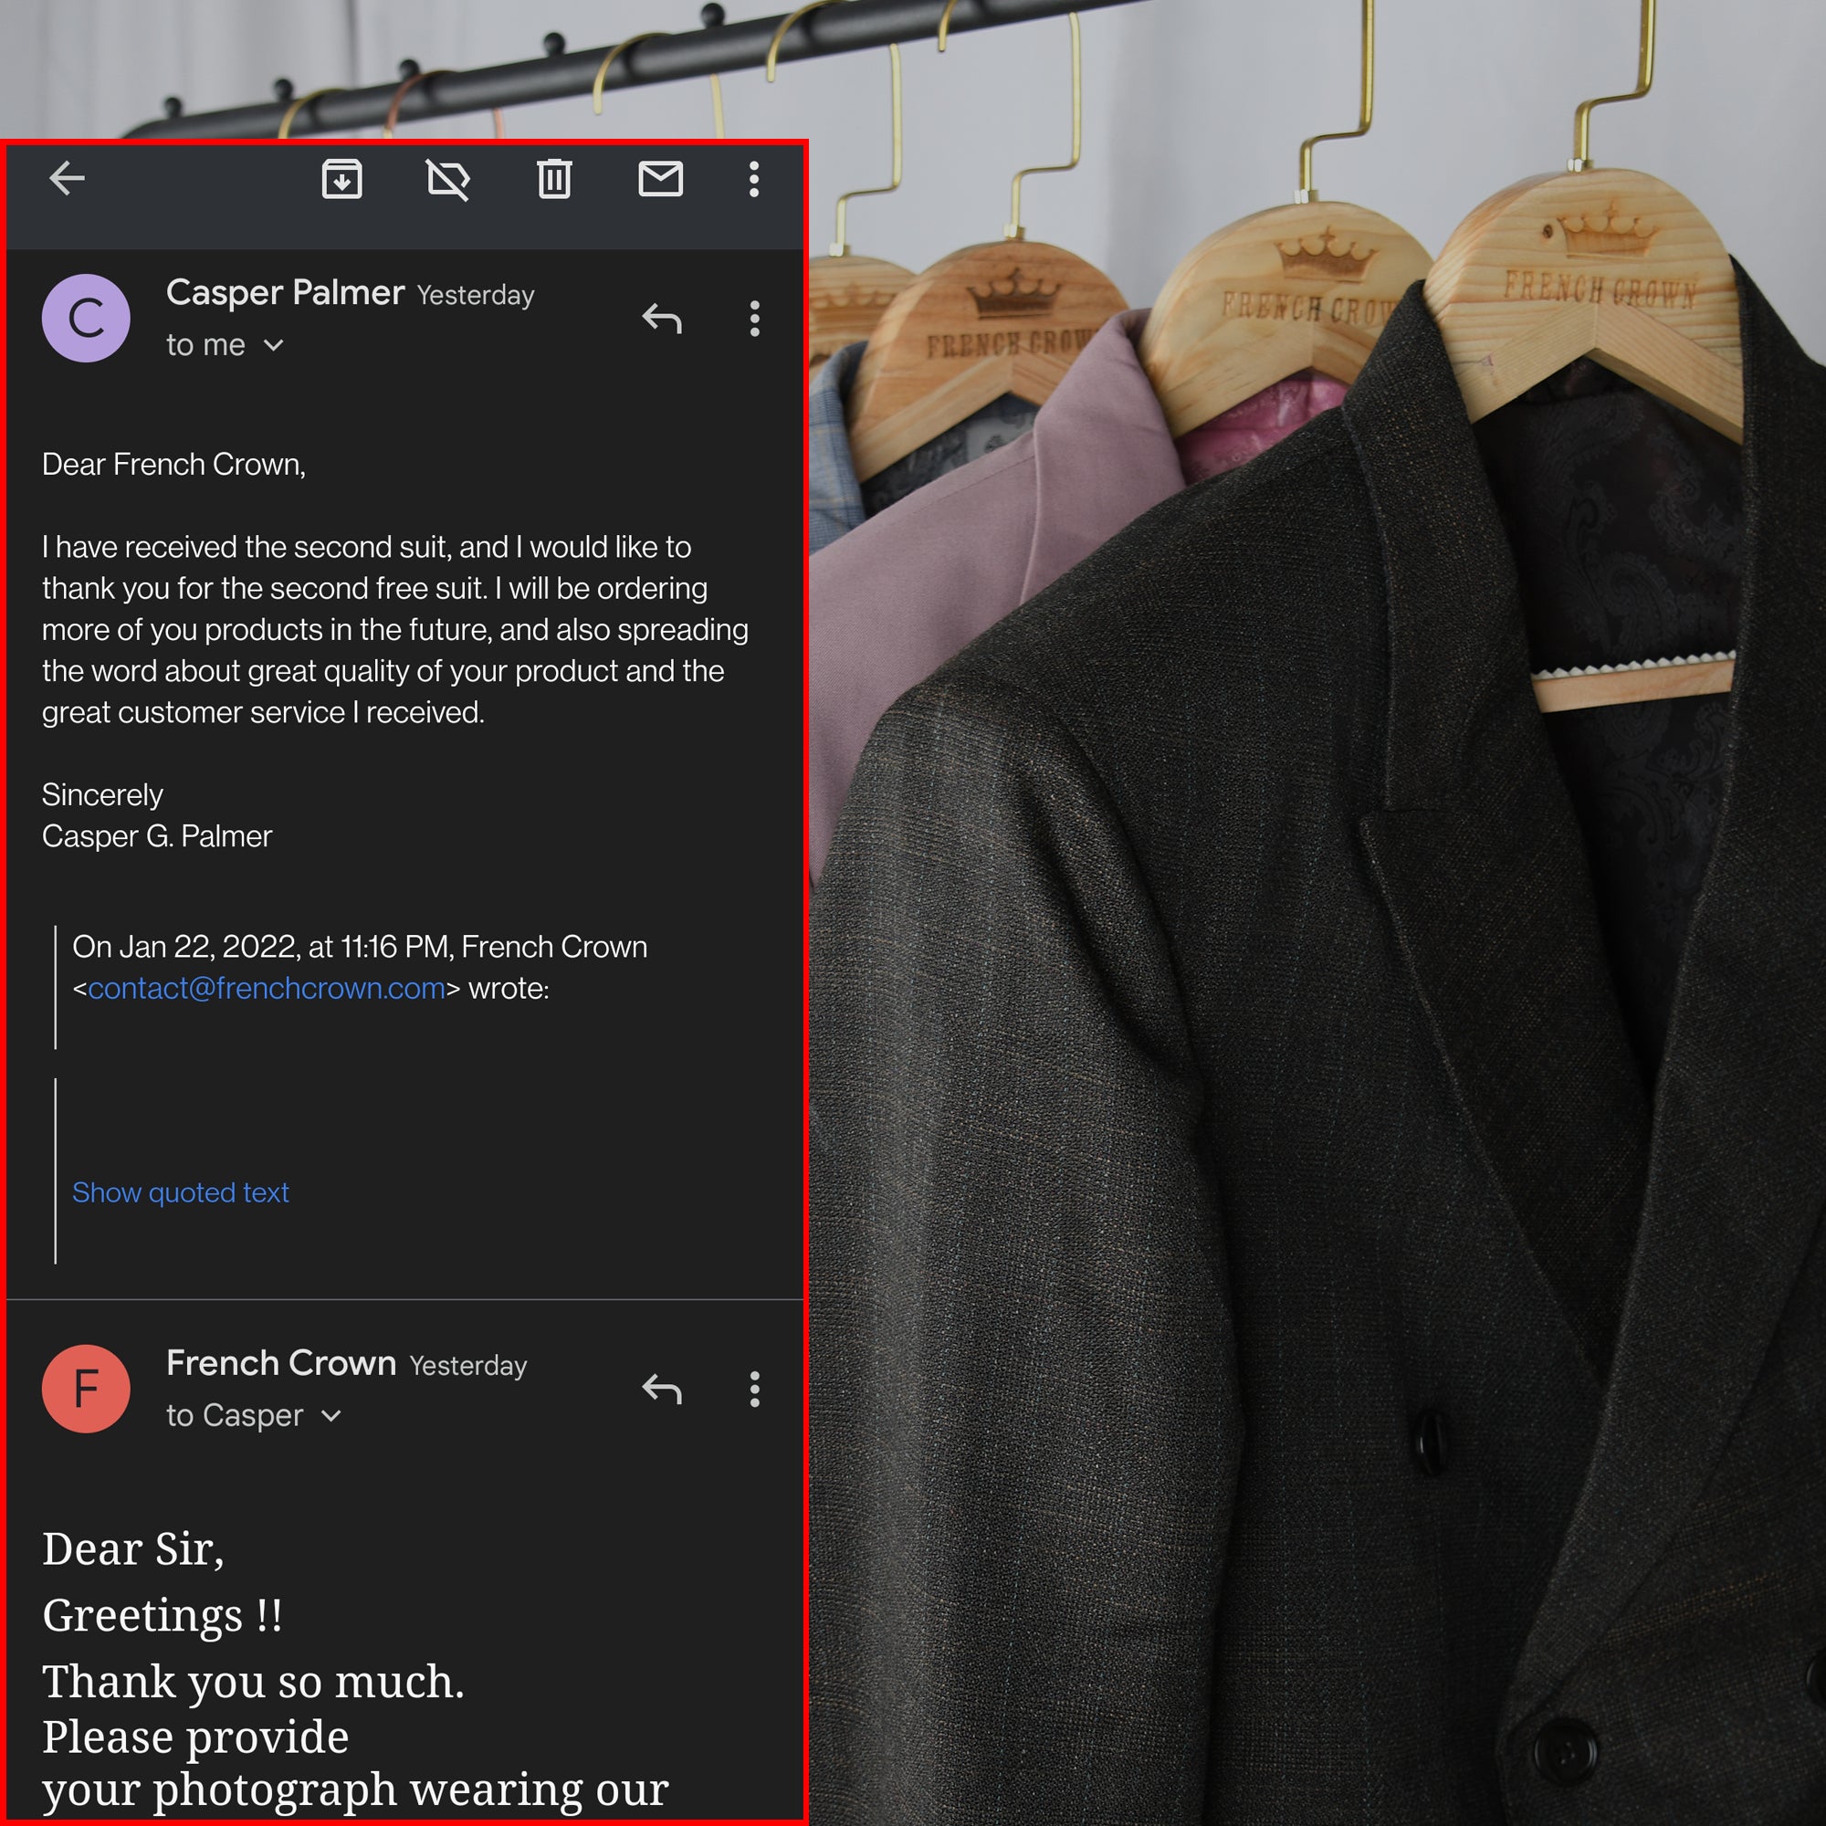
Task: Select the Casper Palmer sender name
Action: [285, 293]
